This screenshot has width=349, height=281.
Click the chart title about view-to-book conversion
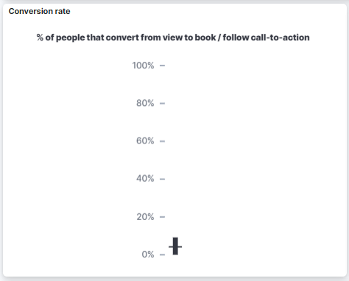point(173,38)
